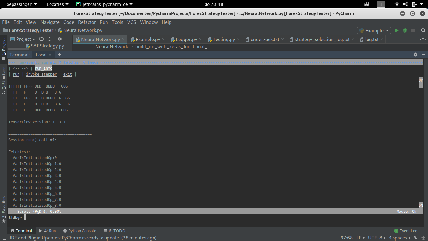Click ForexStrategyTester in navigation breadcrumb
Screen dimensions: 428x241
click(x=31, y=30)
